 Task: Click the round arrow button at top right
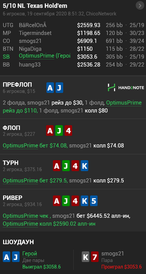click(x=140, y=6)
